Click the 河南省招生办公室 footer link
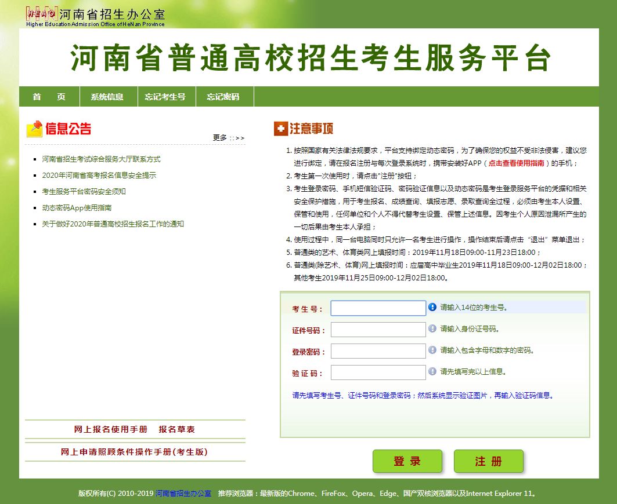The width and height of the screenshot is (617, 504). pos(183,494)
